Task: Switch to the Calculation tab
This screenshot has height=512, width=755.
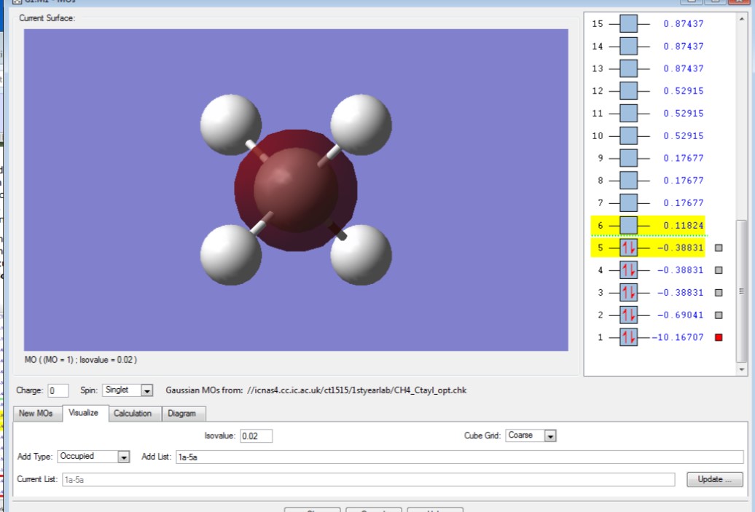Action: pos(133,414)
